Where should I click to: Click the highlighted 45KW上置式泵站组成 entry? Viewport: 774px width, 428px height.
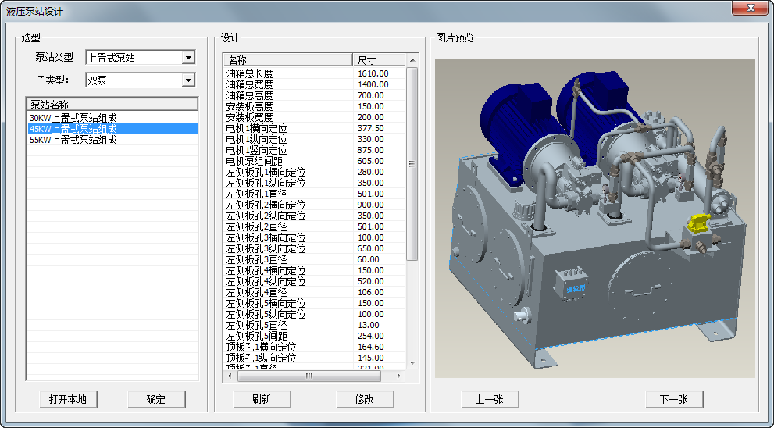pos(73,129)
